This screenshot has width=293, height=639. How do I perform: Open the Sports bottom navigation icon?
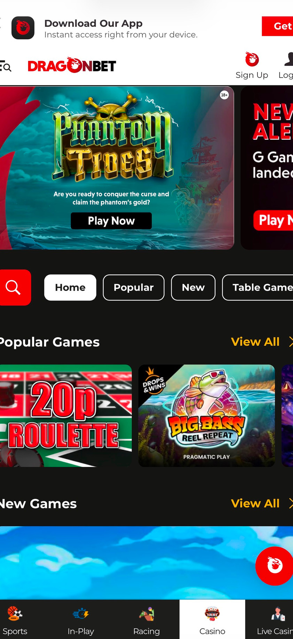click(15, 614)
